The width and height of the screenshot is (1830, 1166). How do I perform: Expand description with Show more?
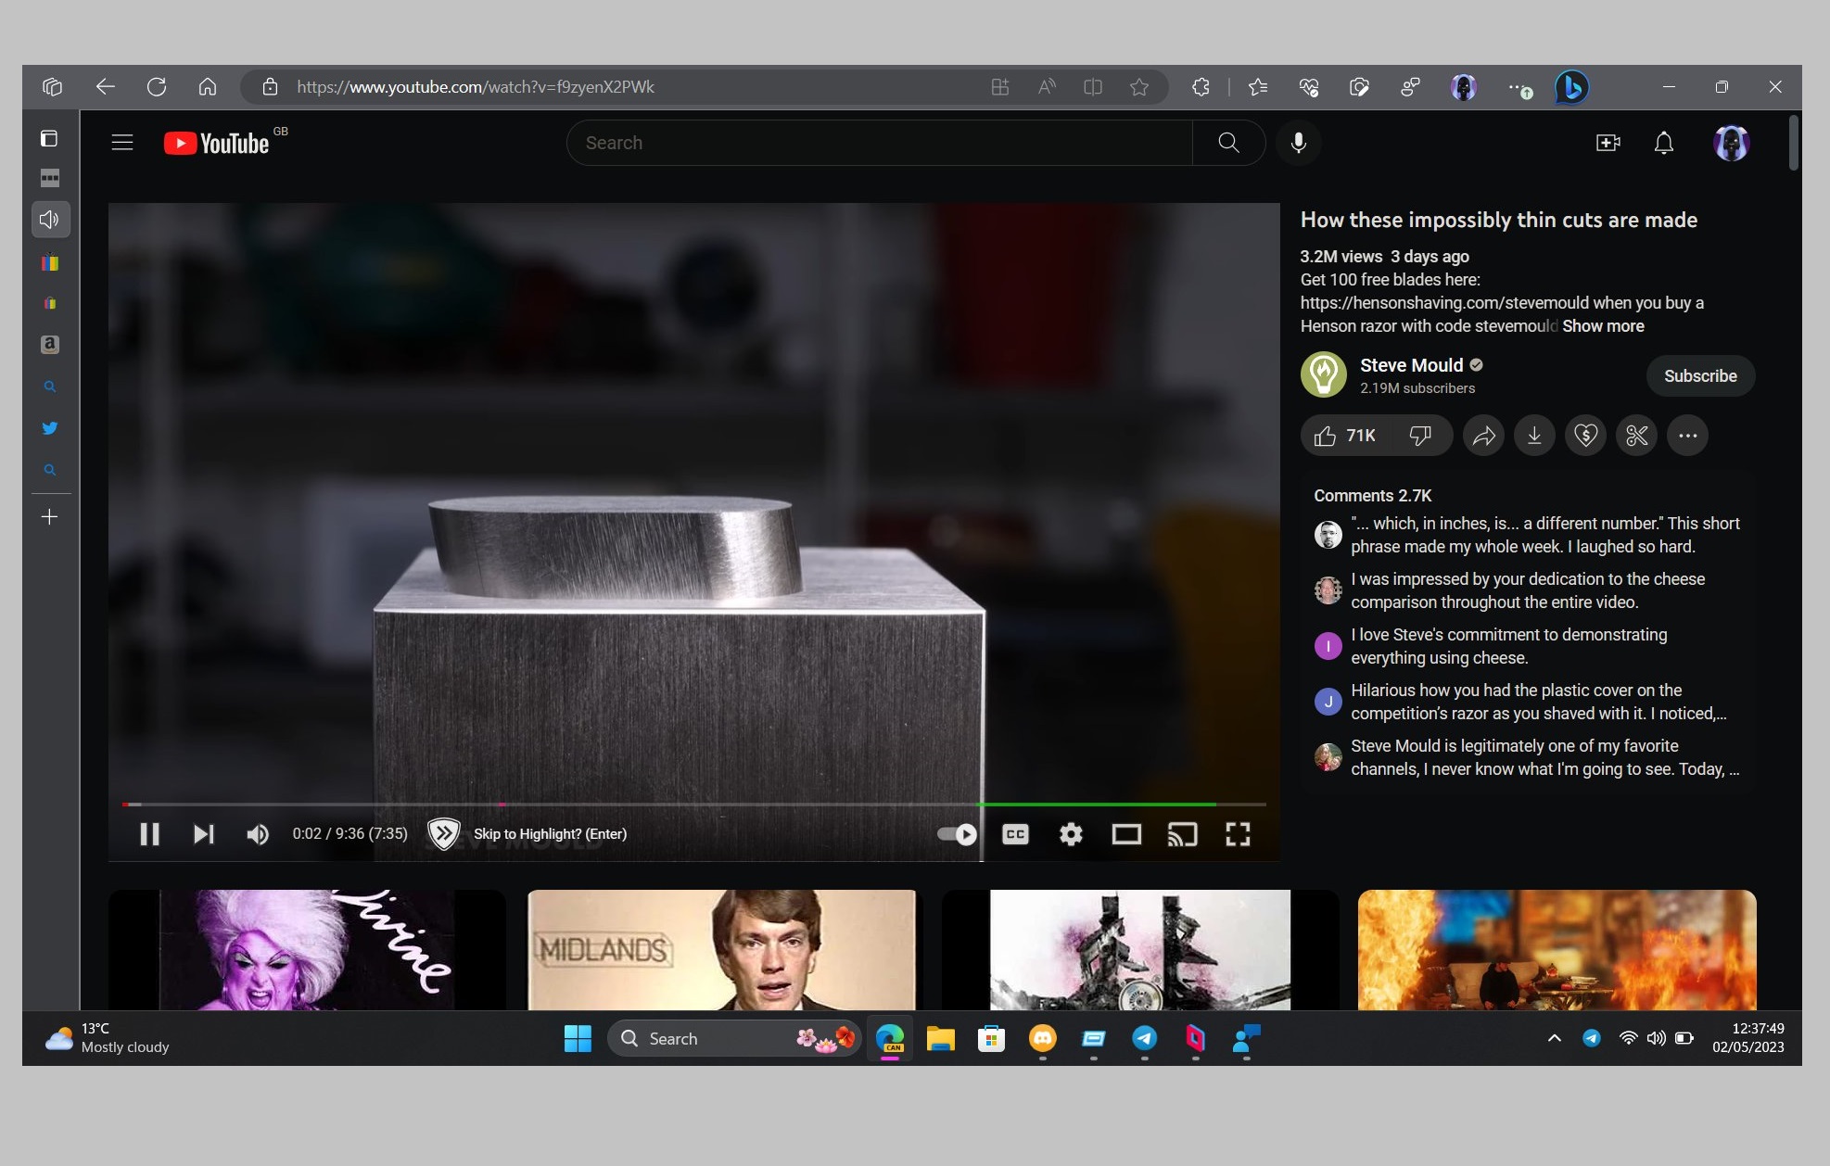pyautogui.click(x=1603, y=326)
